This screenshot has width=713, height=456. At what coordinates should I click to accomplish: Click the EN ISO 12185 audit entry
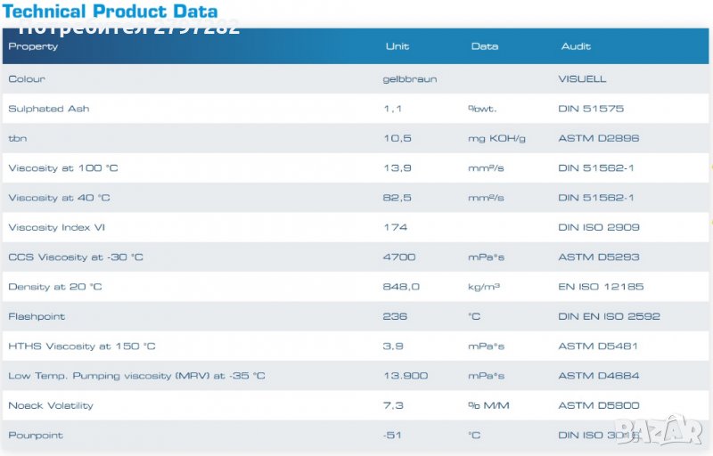[601, 287]
